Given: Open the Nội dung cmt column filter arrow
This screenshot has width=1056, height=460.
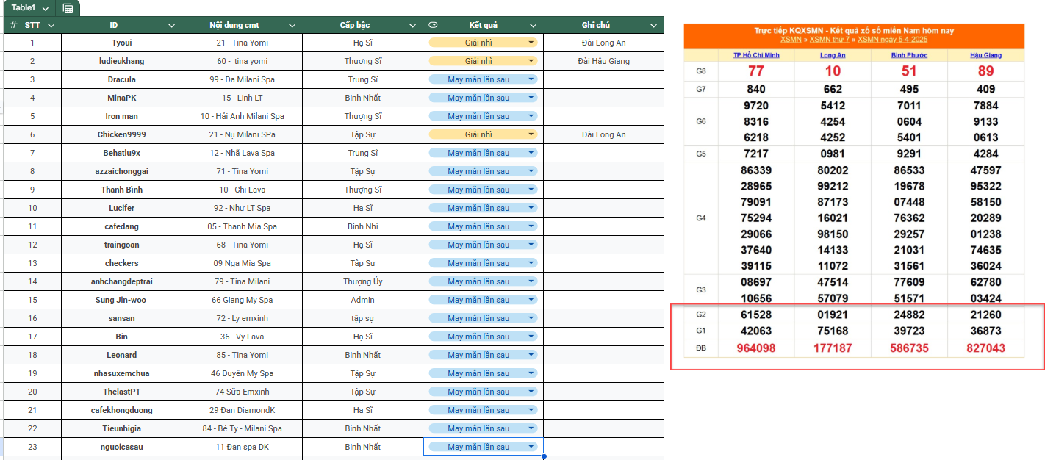Looking at the screenshot, I should click(x=292, y=26).
